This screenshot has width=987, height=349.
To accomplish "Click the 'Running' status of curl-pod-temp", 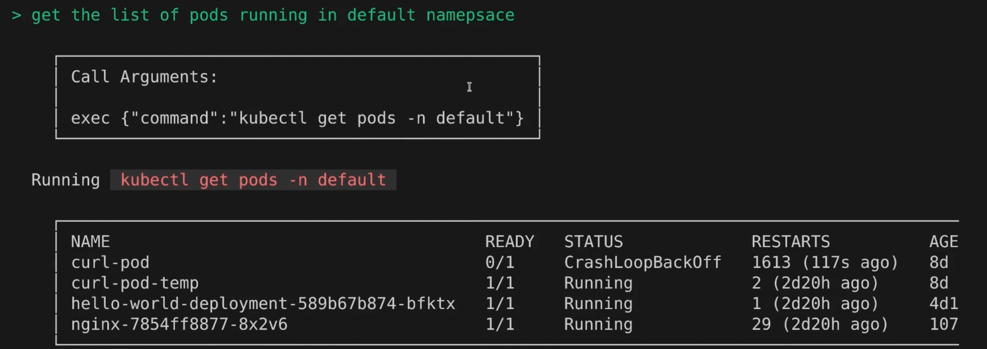I will tap(598, 284).
